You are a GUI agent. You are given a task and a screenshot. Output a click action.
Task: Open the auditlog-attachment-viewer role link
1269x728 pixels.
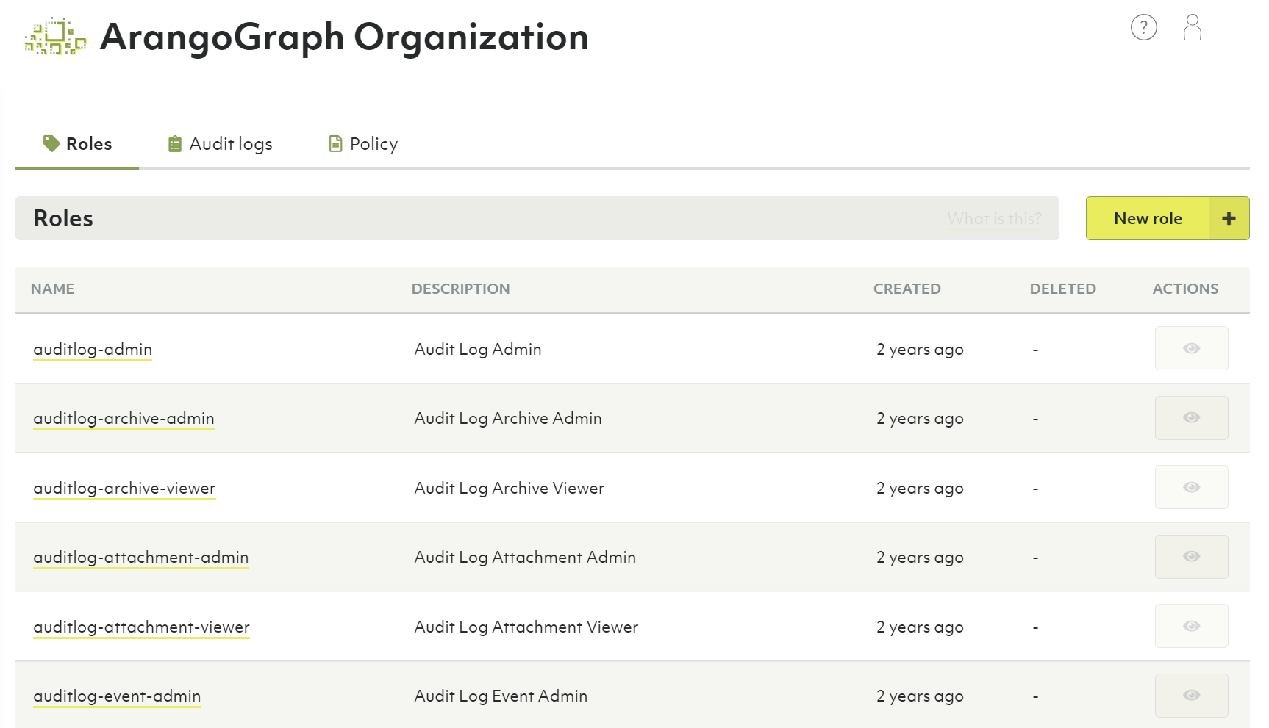(x=141, y=627)
